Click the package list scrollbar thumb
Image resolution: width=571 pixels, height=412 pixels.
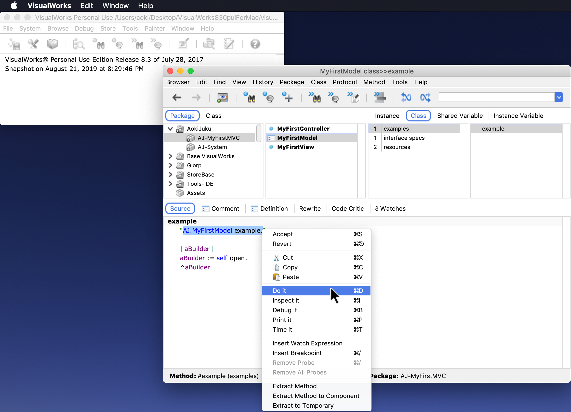(x=259, y=133)
